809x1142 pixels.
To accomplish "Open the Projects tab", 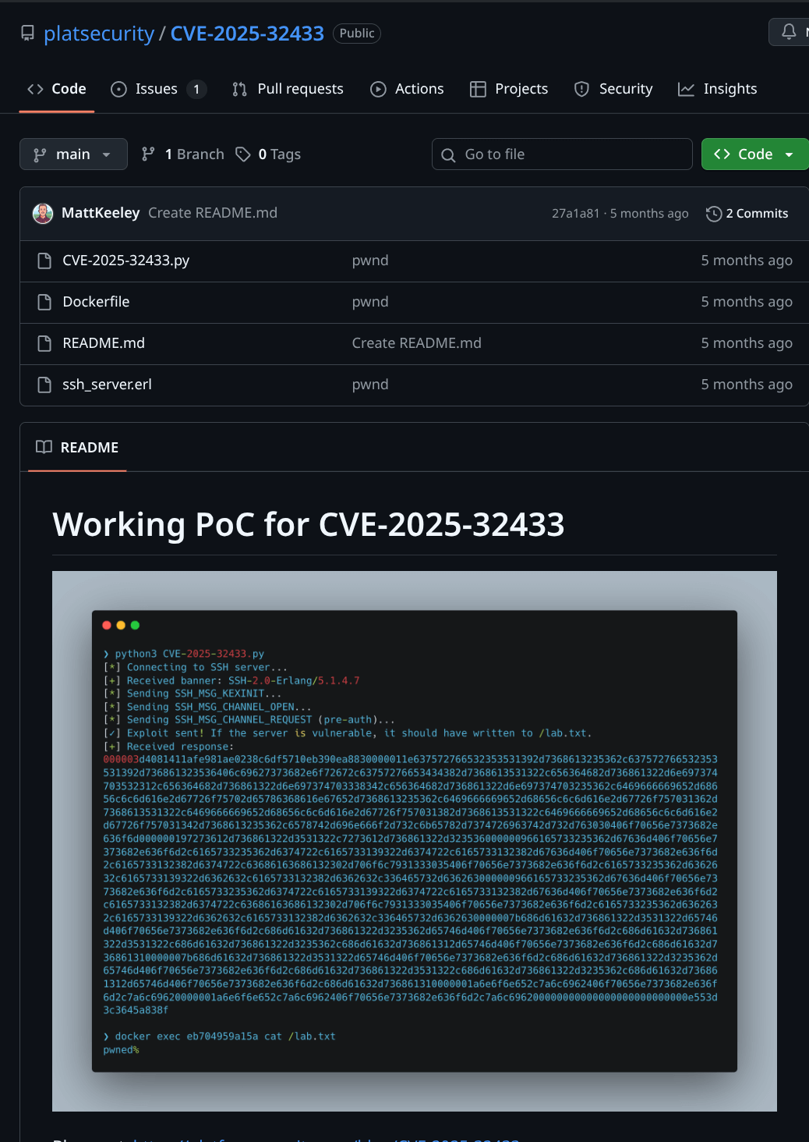I will click(x=509, y=89).
